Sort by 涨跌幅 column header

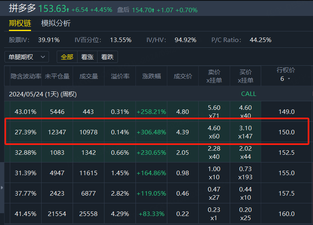[x=151, y=76]
